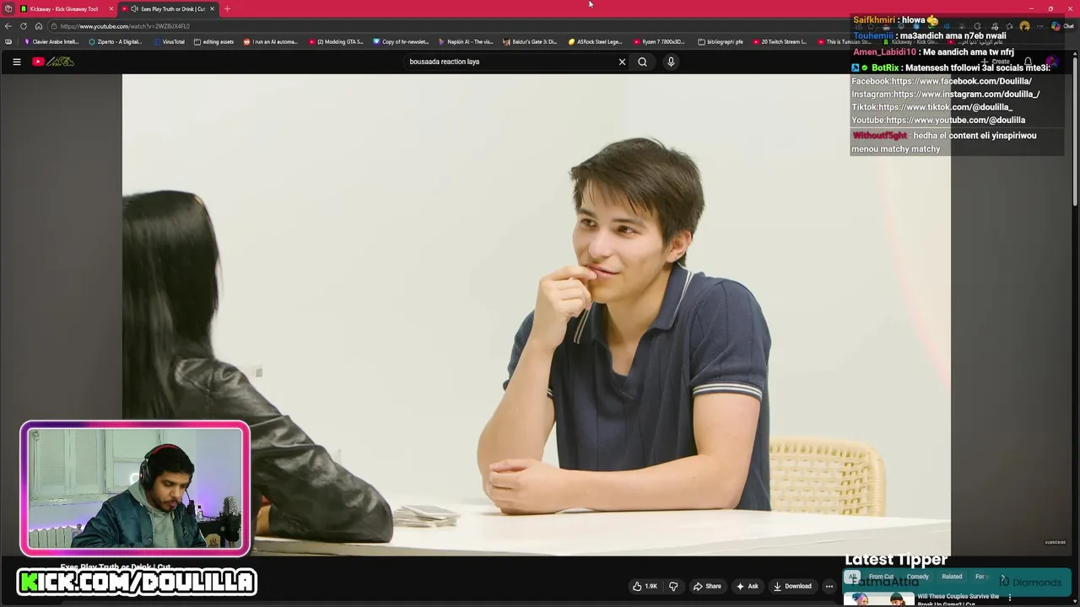The width and height of the screenshot is (1080, 607).
Task: Select the All filter chip
Action: coord(852,577)
